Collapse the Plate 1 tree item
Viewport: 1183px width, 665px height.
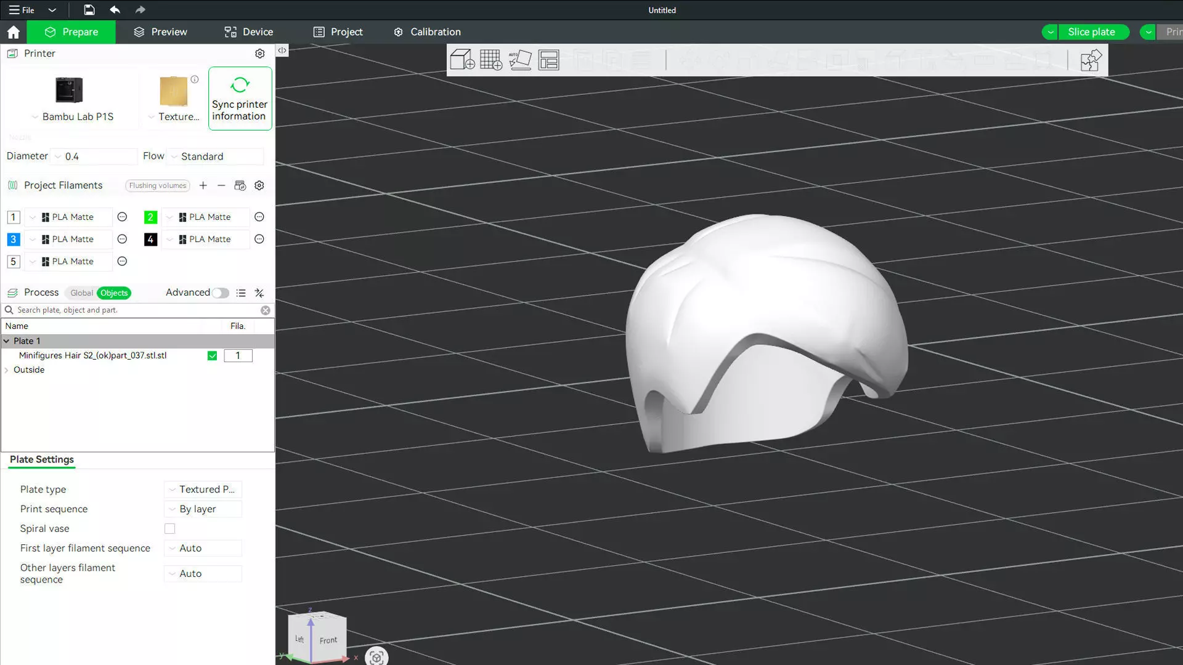(x=7, y=341)
